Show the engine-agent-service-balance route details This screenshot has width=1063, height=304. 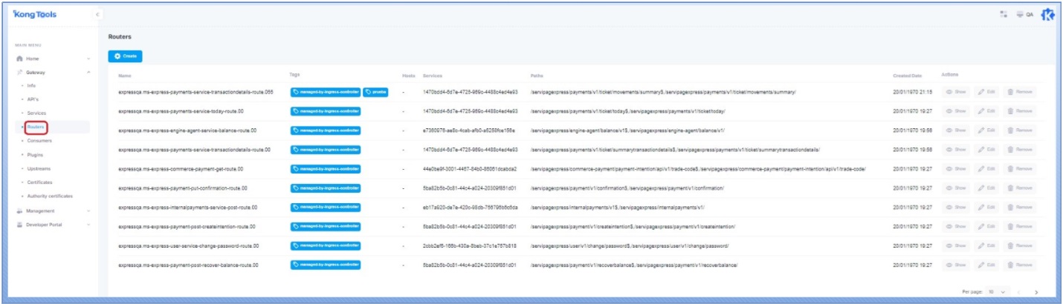coord(956,130)
